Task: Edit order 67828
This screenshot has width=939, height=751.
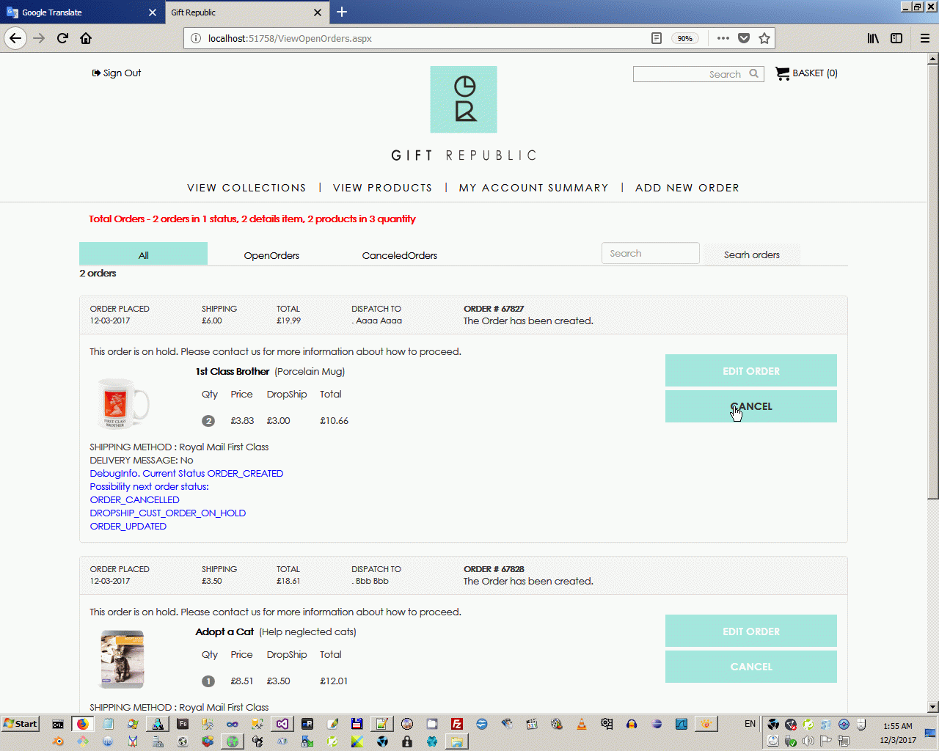Action: [x=751, y=631]
